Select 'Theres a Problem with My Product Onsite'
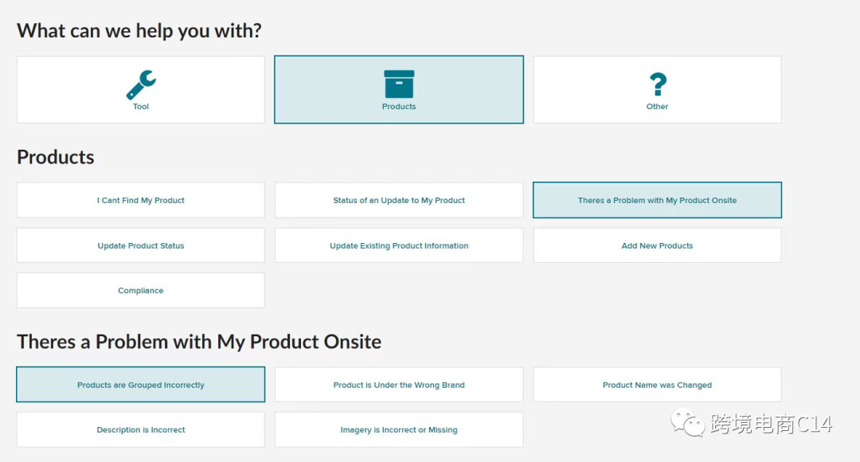 pos(657,201)
